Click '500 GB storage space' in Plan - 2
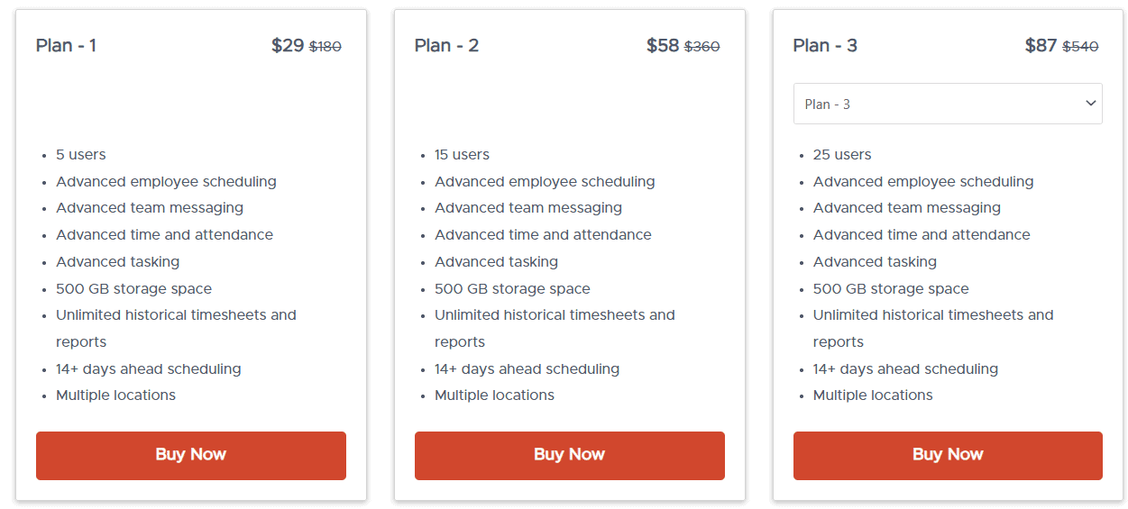The width and height of the screenshot is (1128, 509). [512, 289]
